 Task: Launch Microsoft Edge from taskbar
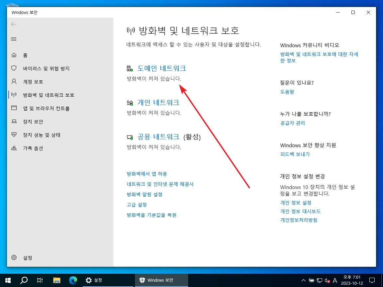73,280
